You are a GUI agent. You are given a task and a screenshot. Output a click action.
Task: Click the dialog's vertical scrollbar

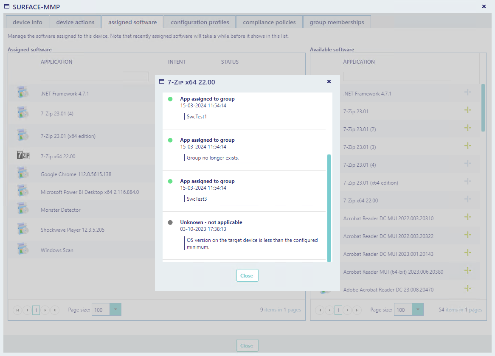click(x=329, y=208)
